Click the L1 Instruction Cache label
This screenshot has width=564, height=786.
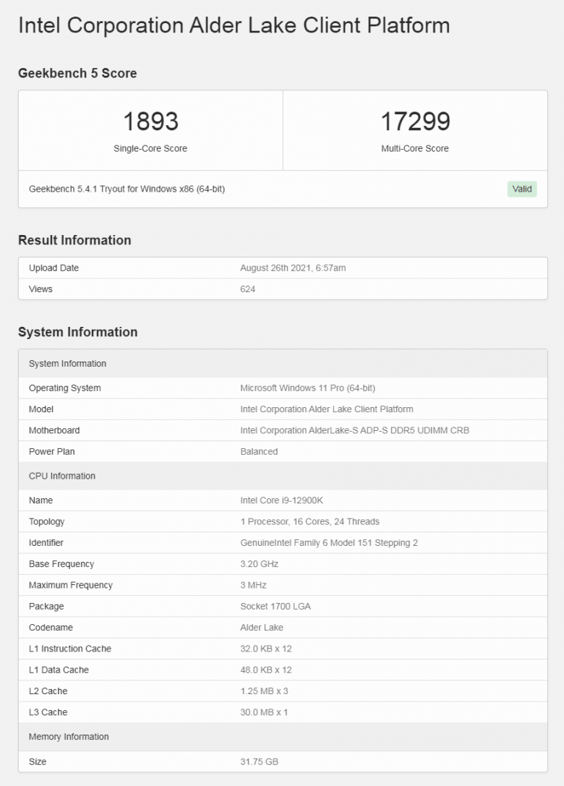coord(69,648)
